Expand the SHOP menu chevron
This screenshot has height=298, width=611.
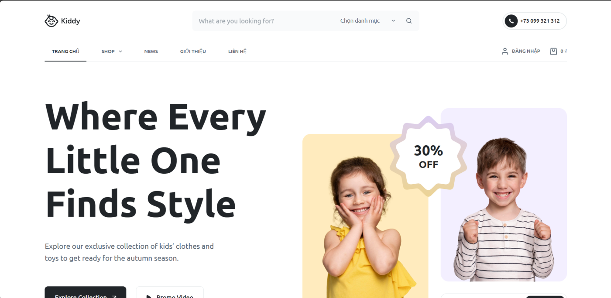(120, 51)
